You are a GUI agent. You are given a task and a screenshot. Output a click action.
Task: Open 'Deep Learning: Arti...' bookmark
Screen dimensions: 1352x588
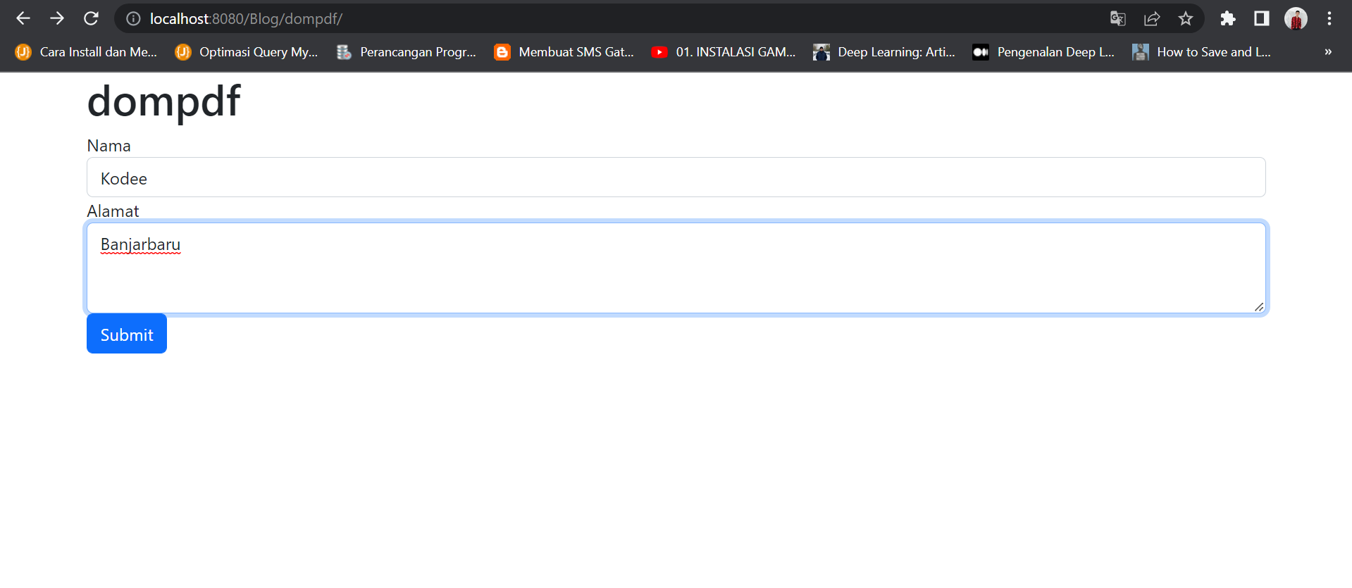pyautogui.click(x=884, y=52)
